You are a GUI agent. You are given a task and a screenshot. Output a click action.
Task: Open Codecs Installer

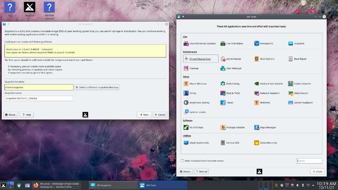pyautogui.click(x=299, y=84)
